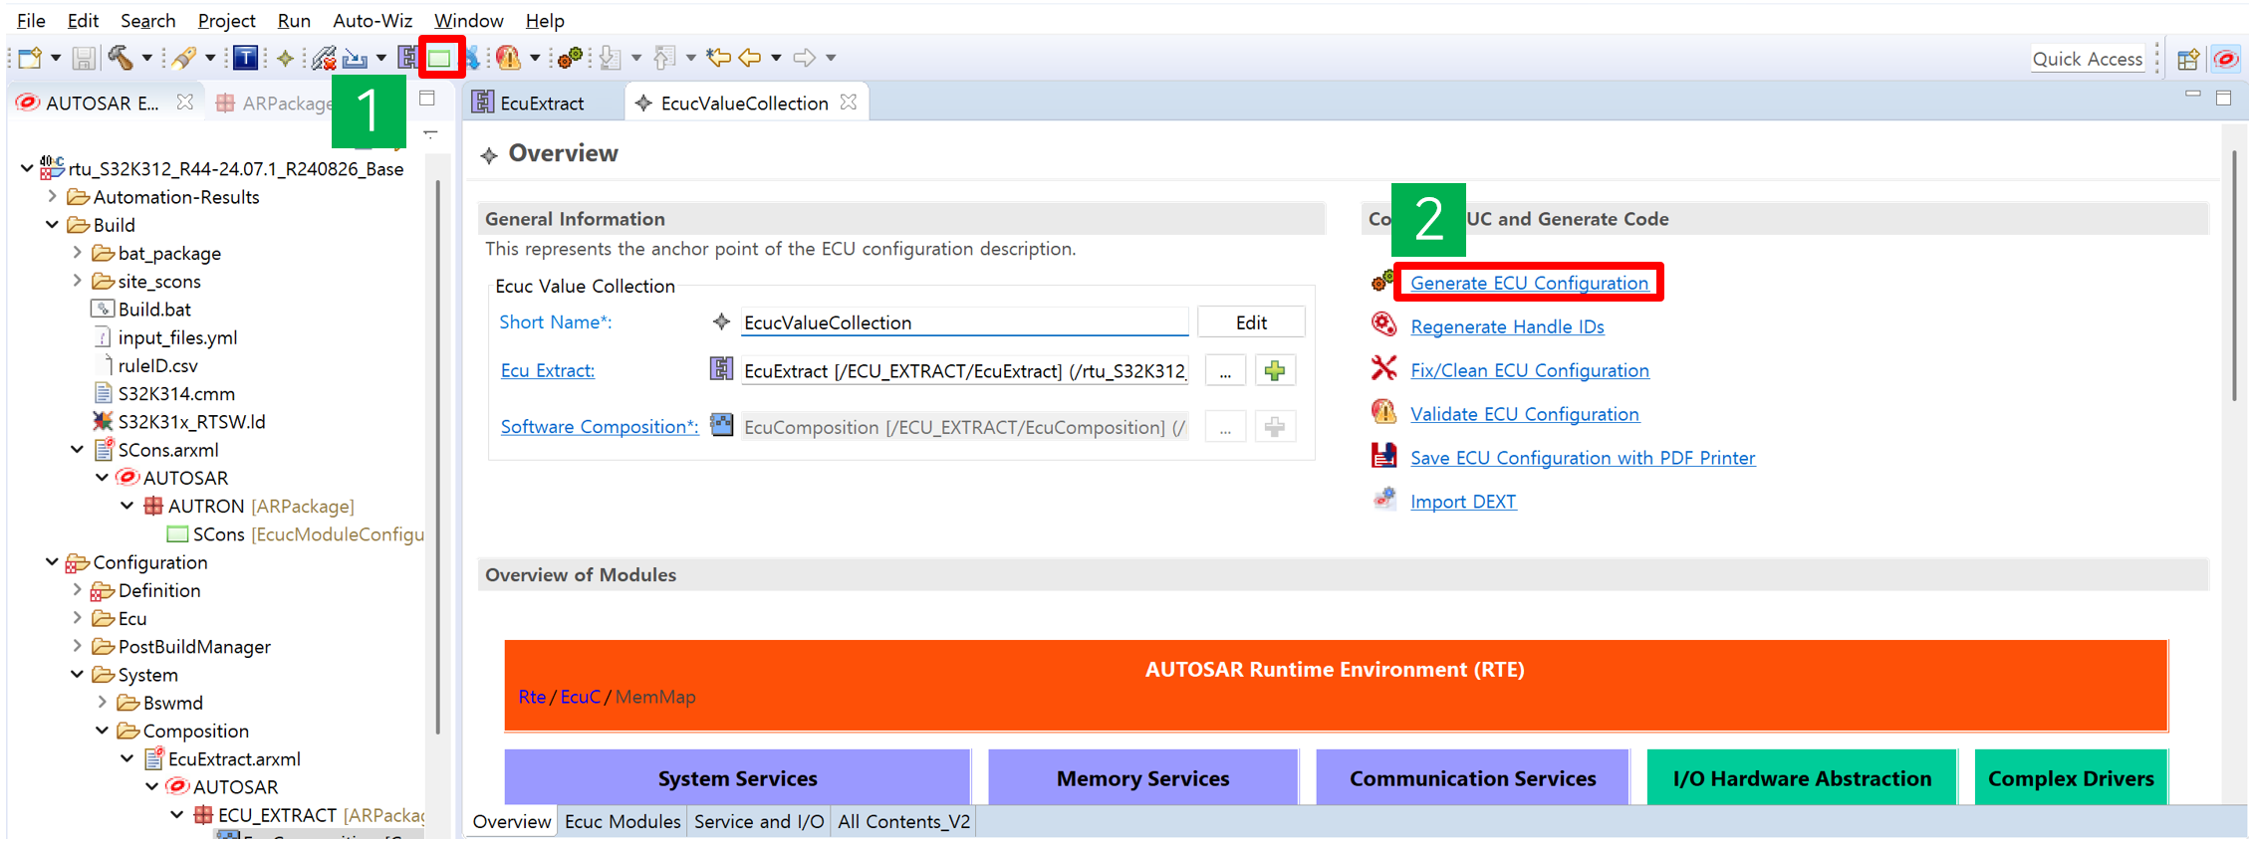2251x841 pixels.
Task: Click the floppy PDF Save ECU icon
Action: (x=1383, y=456)
